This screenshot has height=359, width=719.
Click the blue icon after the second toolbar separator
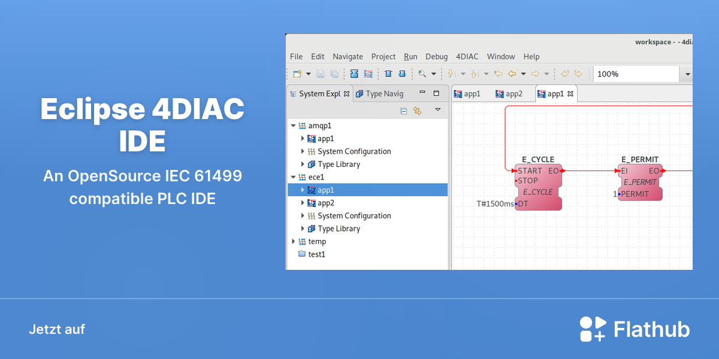click(x=388, y=74)
